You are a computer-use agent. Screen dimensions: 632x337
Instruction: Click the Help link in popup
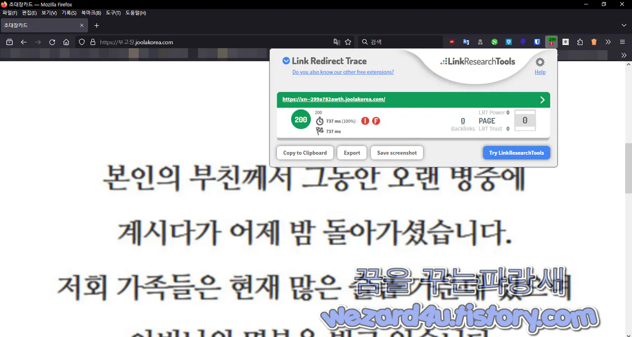pos(540,72)
